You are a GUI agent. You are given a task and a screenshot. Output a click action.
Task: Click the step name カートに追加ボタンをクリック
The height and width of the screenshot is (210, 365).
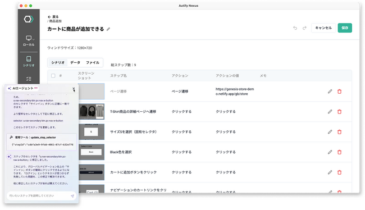tap(134, 172)
